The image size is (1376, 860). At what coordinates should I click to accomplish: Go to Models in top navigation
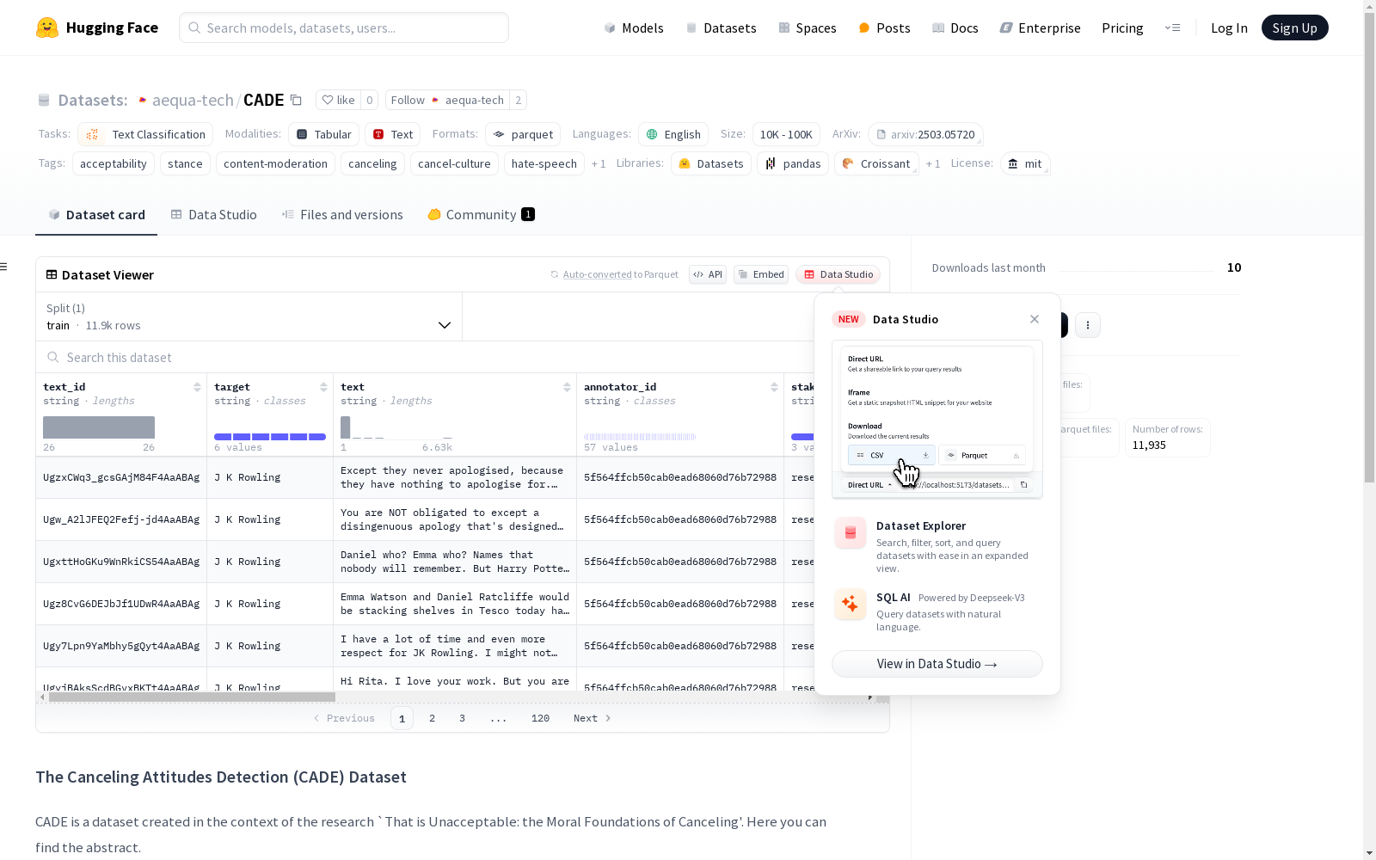click(634, 28)
